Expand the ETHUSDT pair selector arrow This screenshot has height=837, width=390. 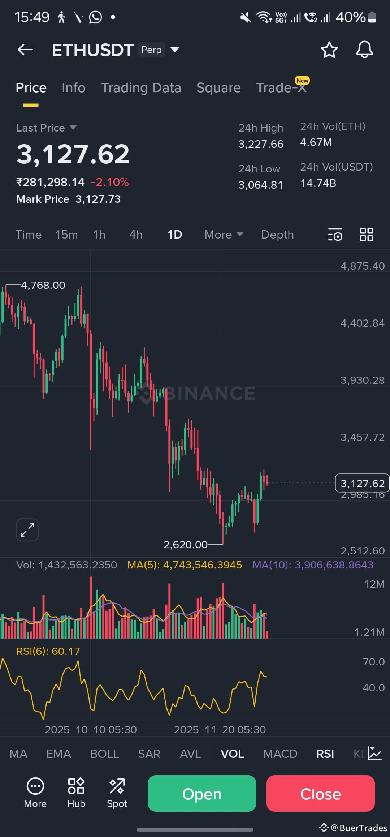pos(175,50)
